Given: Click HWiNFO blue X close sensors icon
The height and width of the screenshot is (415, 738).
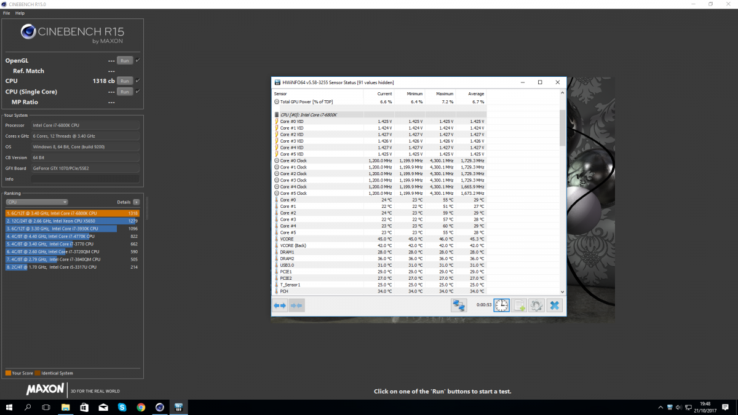Looking at the screenshot, I should tap(554, 305).
